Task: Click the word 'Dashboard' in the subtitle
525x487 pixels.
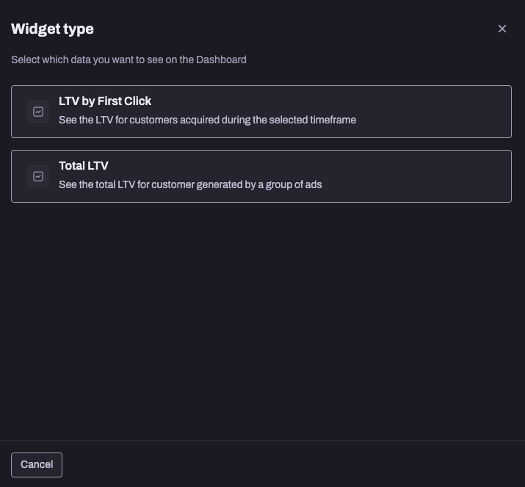Action: tap(221, 59)
